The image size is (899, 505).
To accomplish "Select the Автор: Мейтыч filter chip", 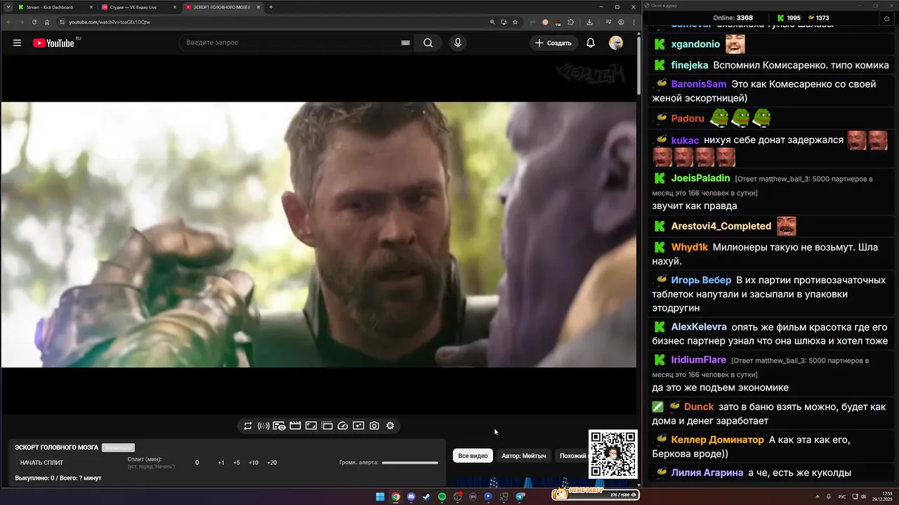I will point(524,456).
